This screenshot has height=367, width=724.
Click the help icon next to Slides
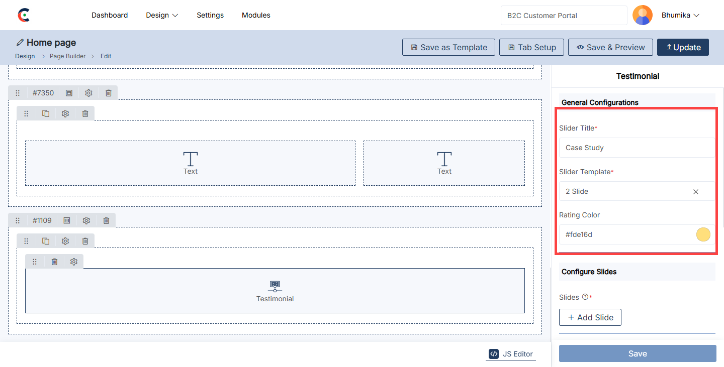click(585, 297)
